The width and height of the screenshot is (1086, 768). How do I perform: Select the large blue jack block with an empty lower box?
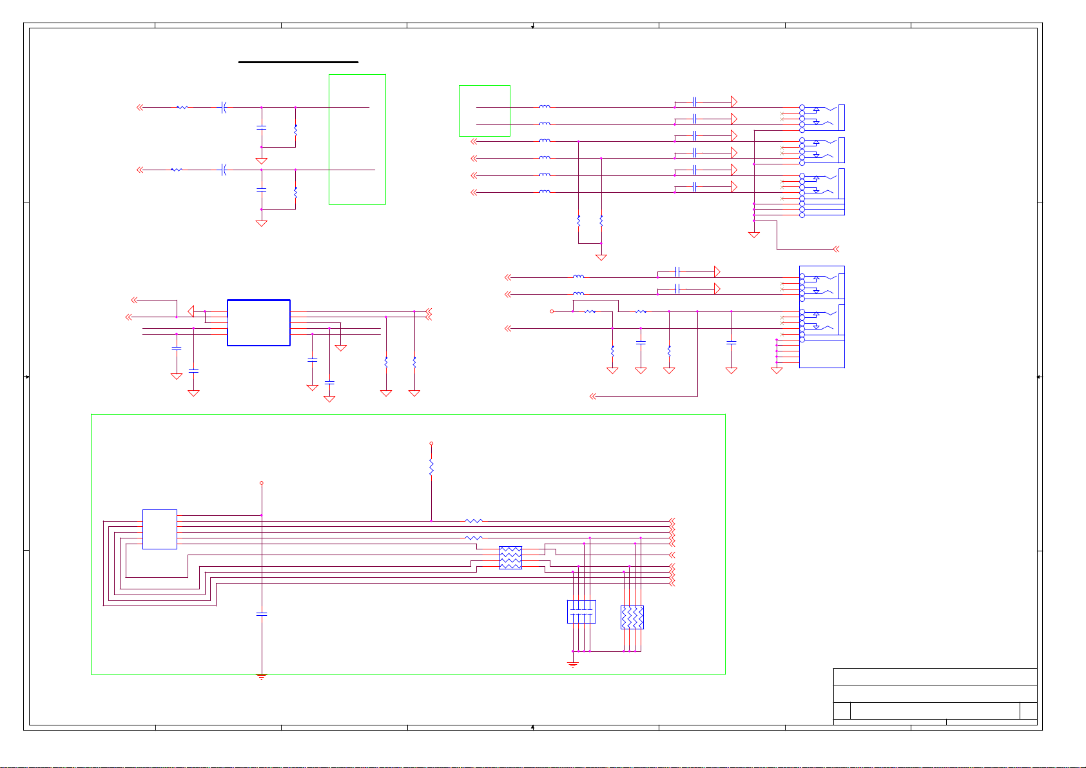[x=822, y=317]
